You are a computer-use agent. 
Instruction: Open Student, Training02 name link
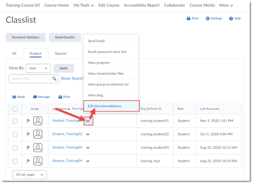point(67,134)
